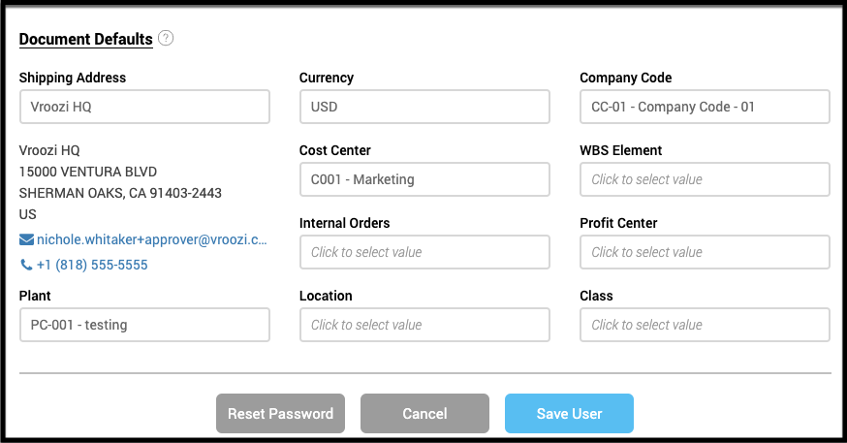Open the nichole.whitaker approver email link
Screen dimensions: 847x443
tap(151, 239)
